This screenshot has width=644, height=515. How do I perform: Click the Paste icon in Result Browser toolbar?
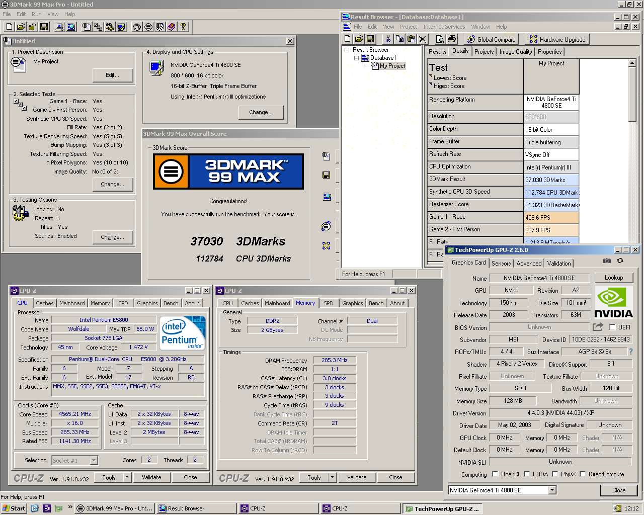(411, 39)
